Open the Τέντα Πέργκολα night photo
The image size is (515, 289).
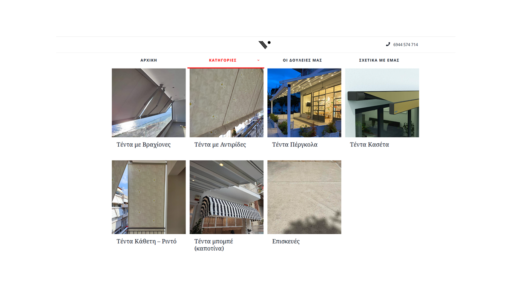pyautogui.click(x=304, y=103)
